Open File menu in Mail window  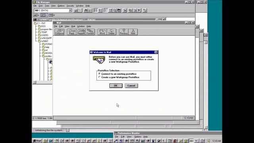(x=56, y=26)
